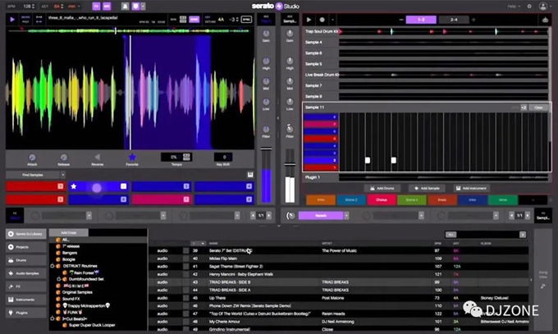558x334 pixels.
Task: Click the Add Drums button
Action: pos(382,189)
